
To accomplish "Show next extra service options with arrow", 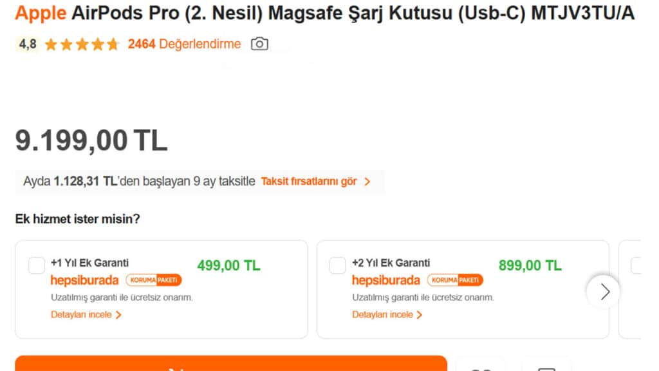I will click(x=604, y=292).
